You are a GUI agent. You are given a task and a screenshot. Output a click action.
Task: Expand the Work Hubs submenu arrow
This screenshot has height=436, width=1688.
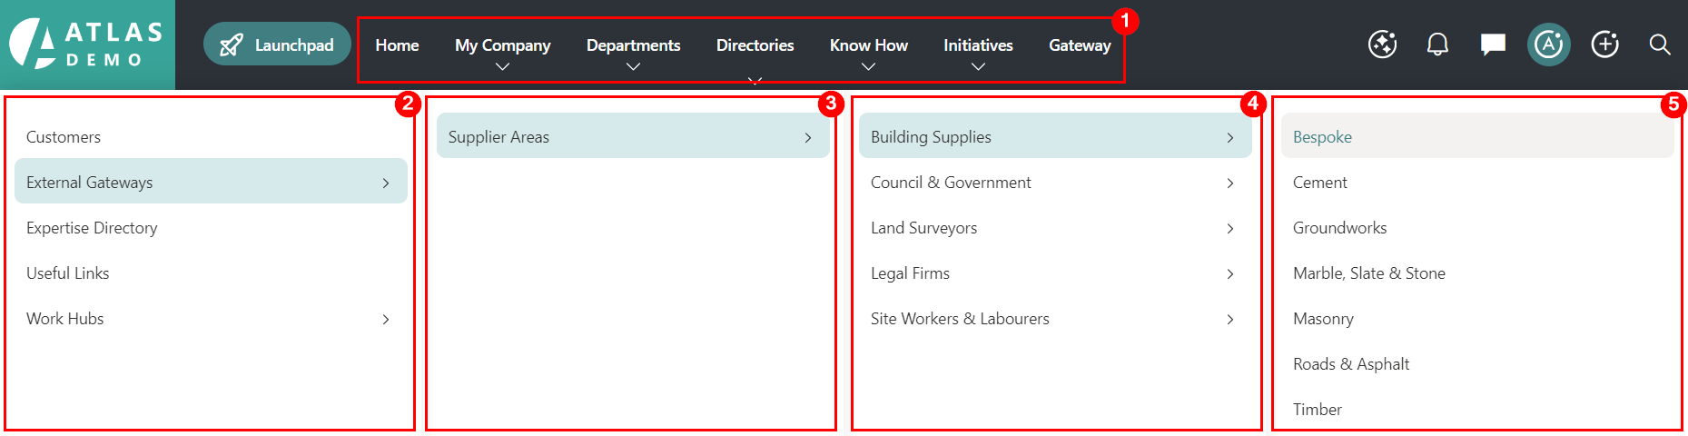(x=386, y=319)
